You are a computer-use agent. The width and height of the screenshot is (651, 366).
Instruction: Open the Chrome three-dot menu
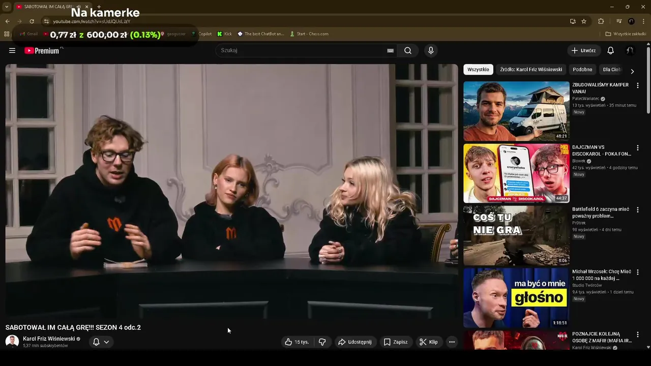coord(643,21)
